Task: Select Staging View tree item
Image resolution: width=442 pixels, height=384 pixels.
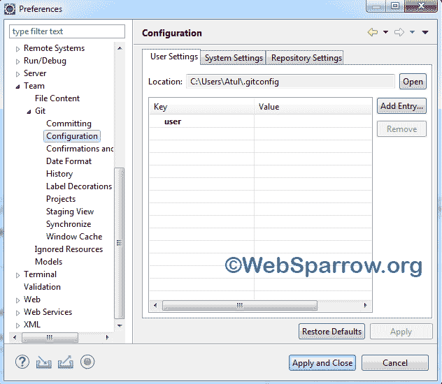Action: (70, 212)
